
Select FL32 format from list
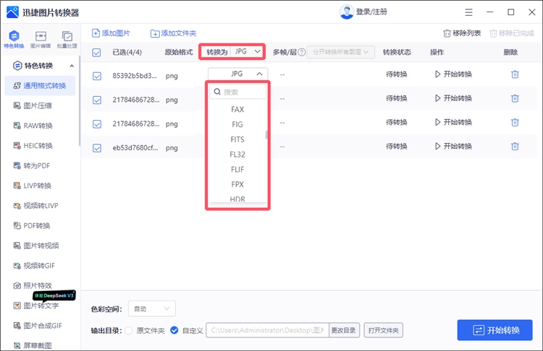237,155
